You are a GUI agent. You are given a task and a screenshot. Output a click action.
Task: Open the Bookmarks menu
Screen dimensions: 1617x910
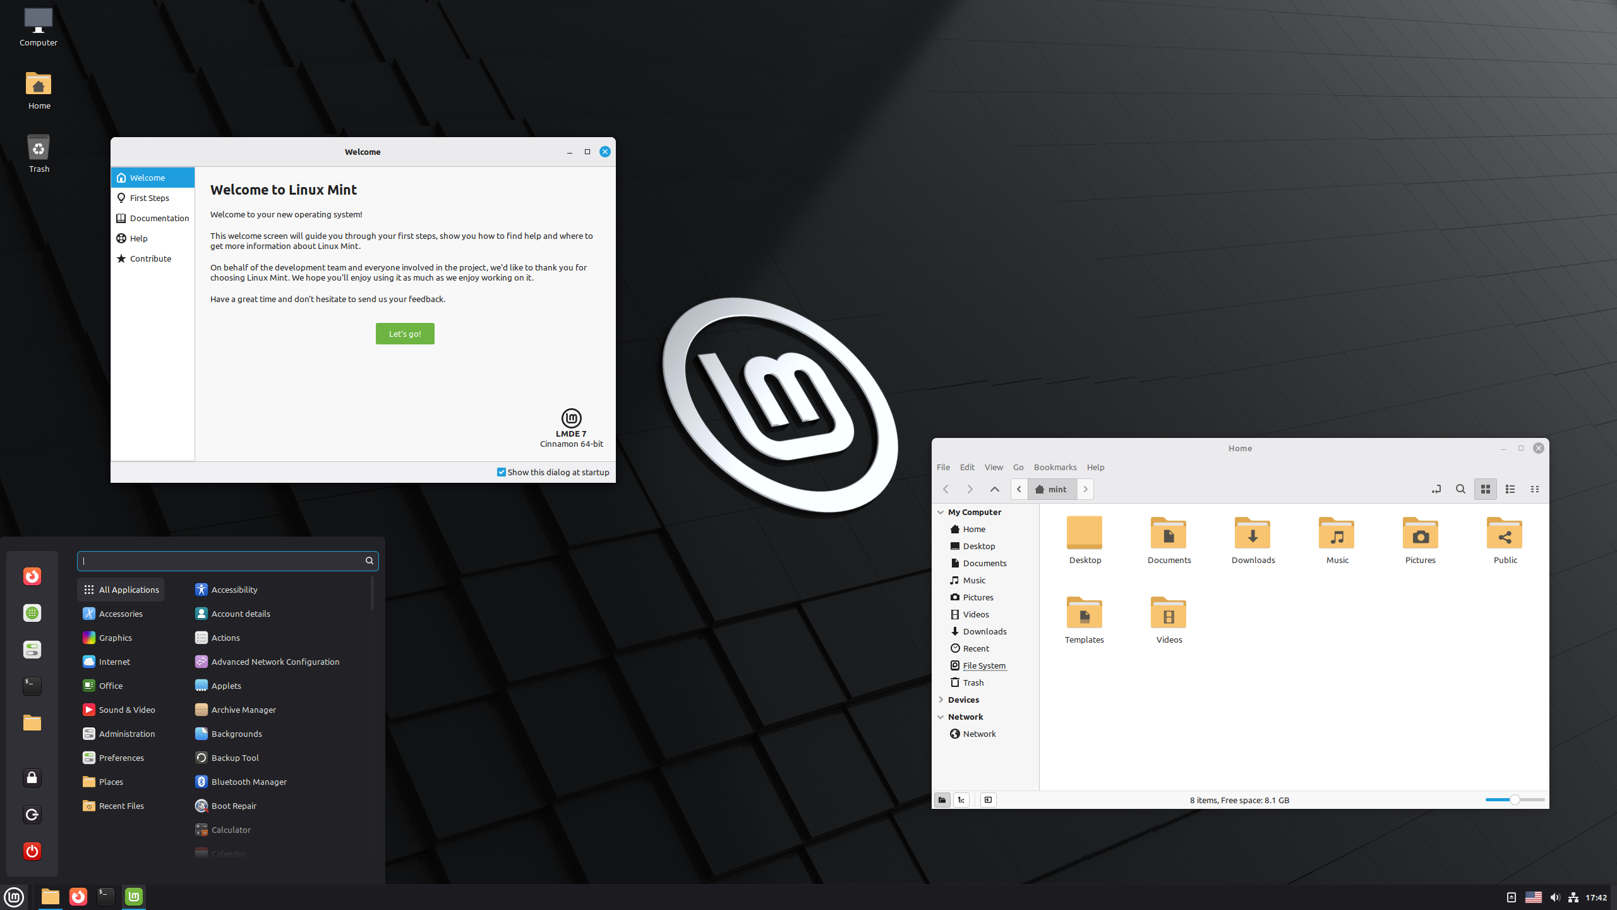(1055, 467)
